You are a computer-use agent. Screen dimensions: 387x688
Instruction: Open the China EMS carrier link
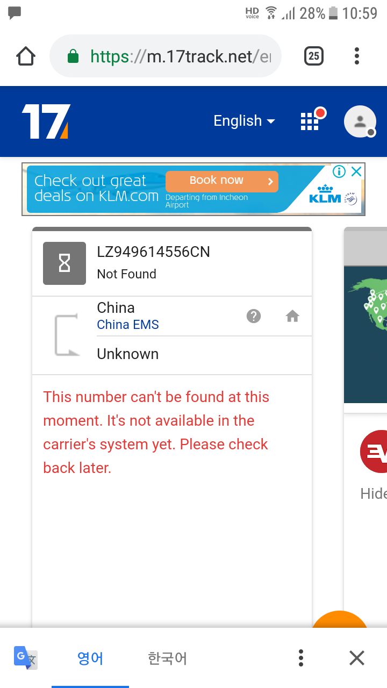128,325
